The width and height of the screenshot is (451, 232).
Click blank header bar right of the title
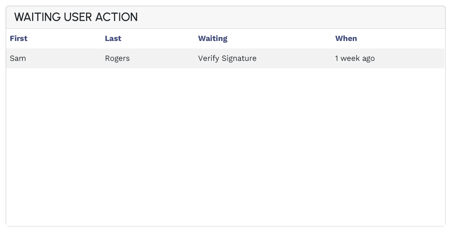(x=283, y=17)
